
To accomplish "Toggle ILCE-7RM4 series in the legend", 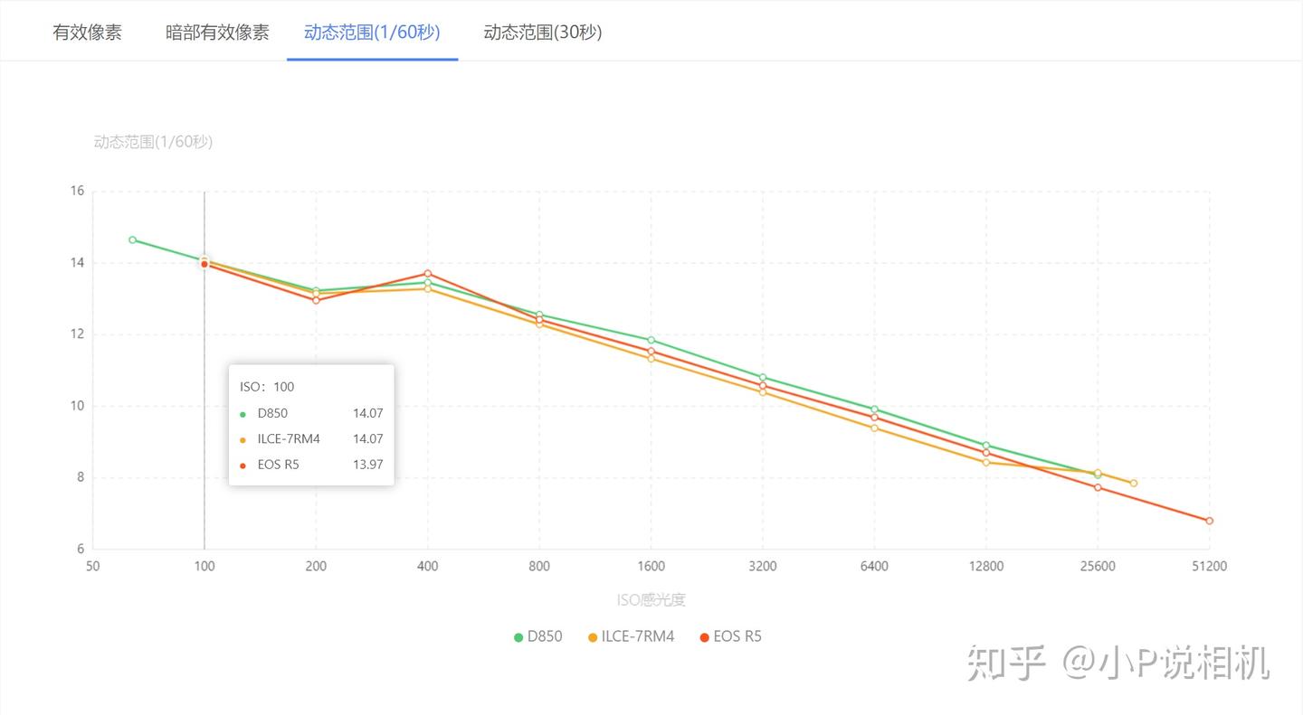I will (631, 636).
